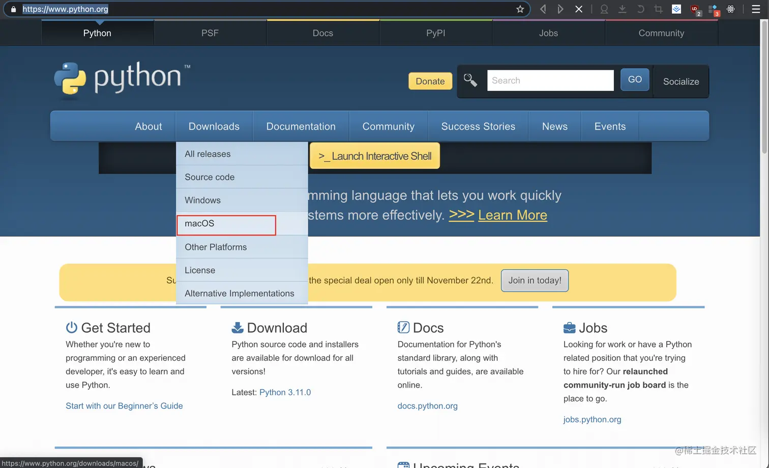Bookmark this page with the star icon

tap(520, 9)
